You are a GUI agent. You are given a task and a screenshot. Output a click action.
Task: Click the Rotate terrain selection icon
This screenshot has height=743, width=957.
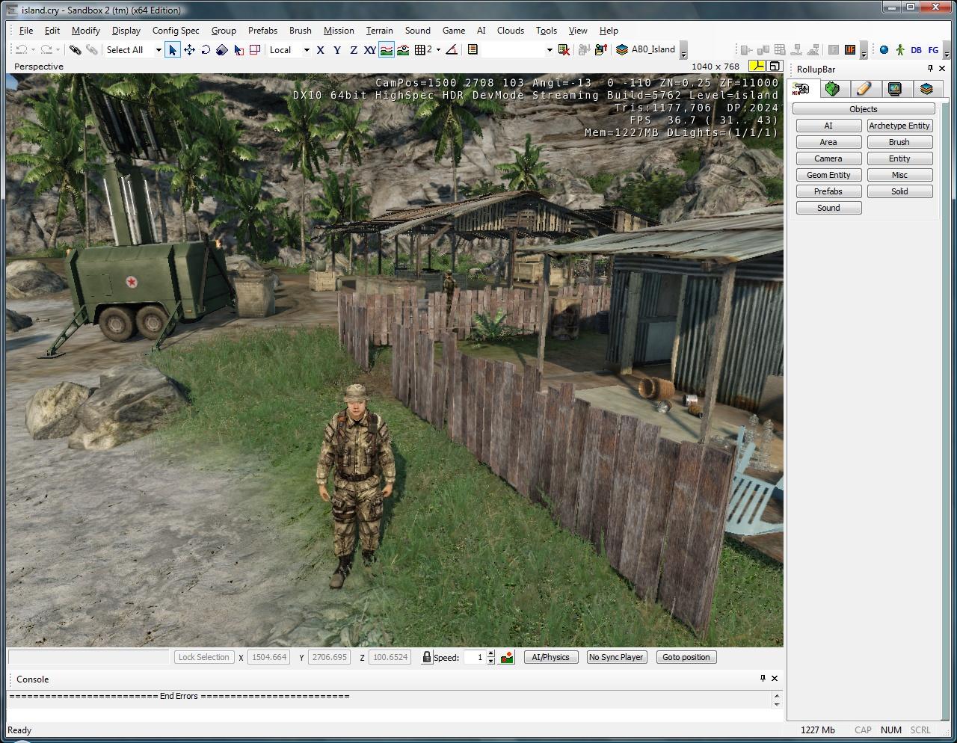coord(255,50)
